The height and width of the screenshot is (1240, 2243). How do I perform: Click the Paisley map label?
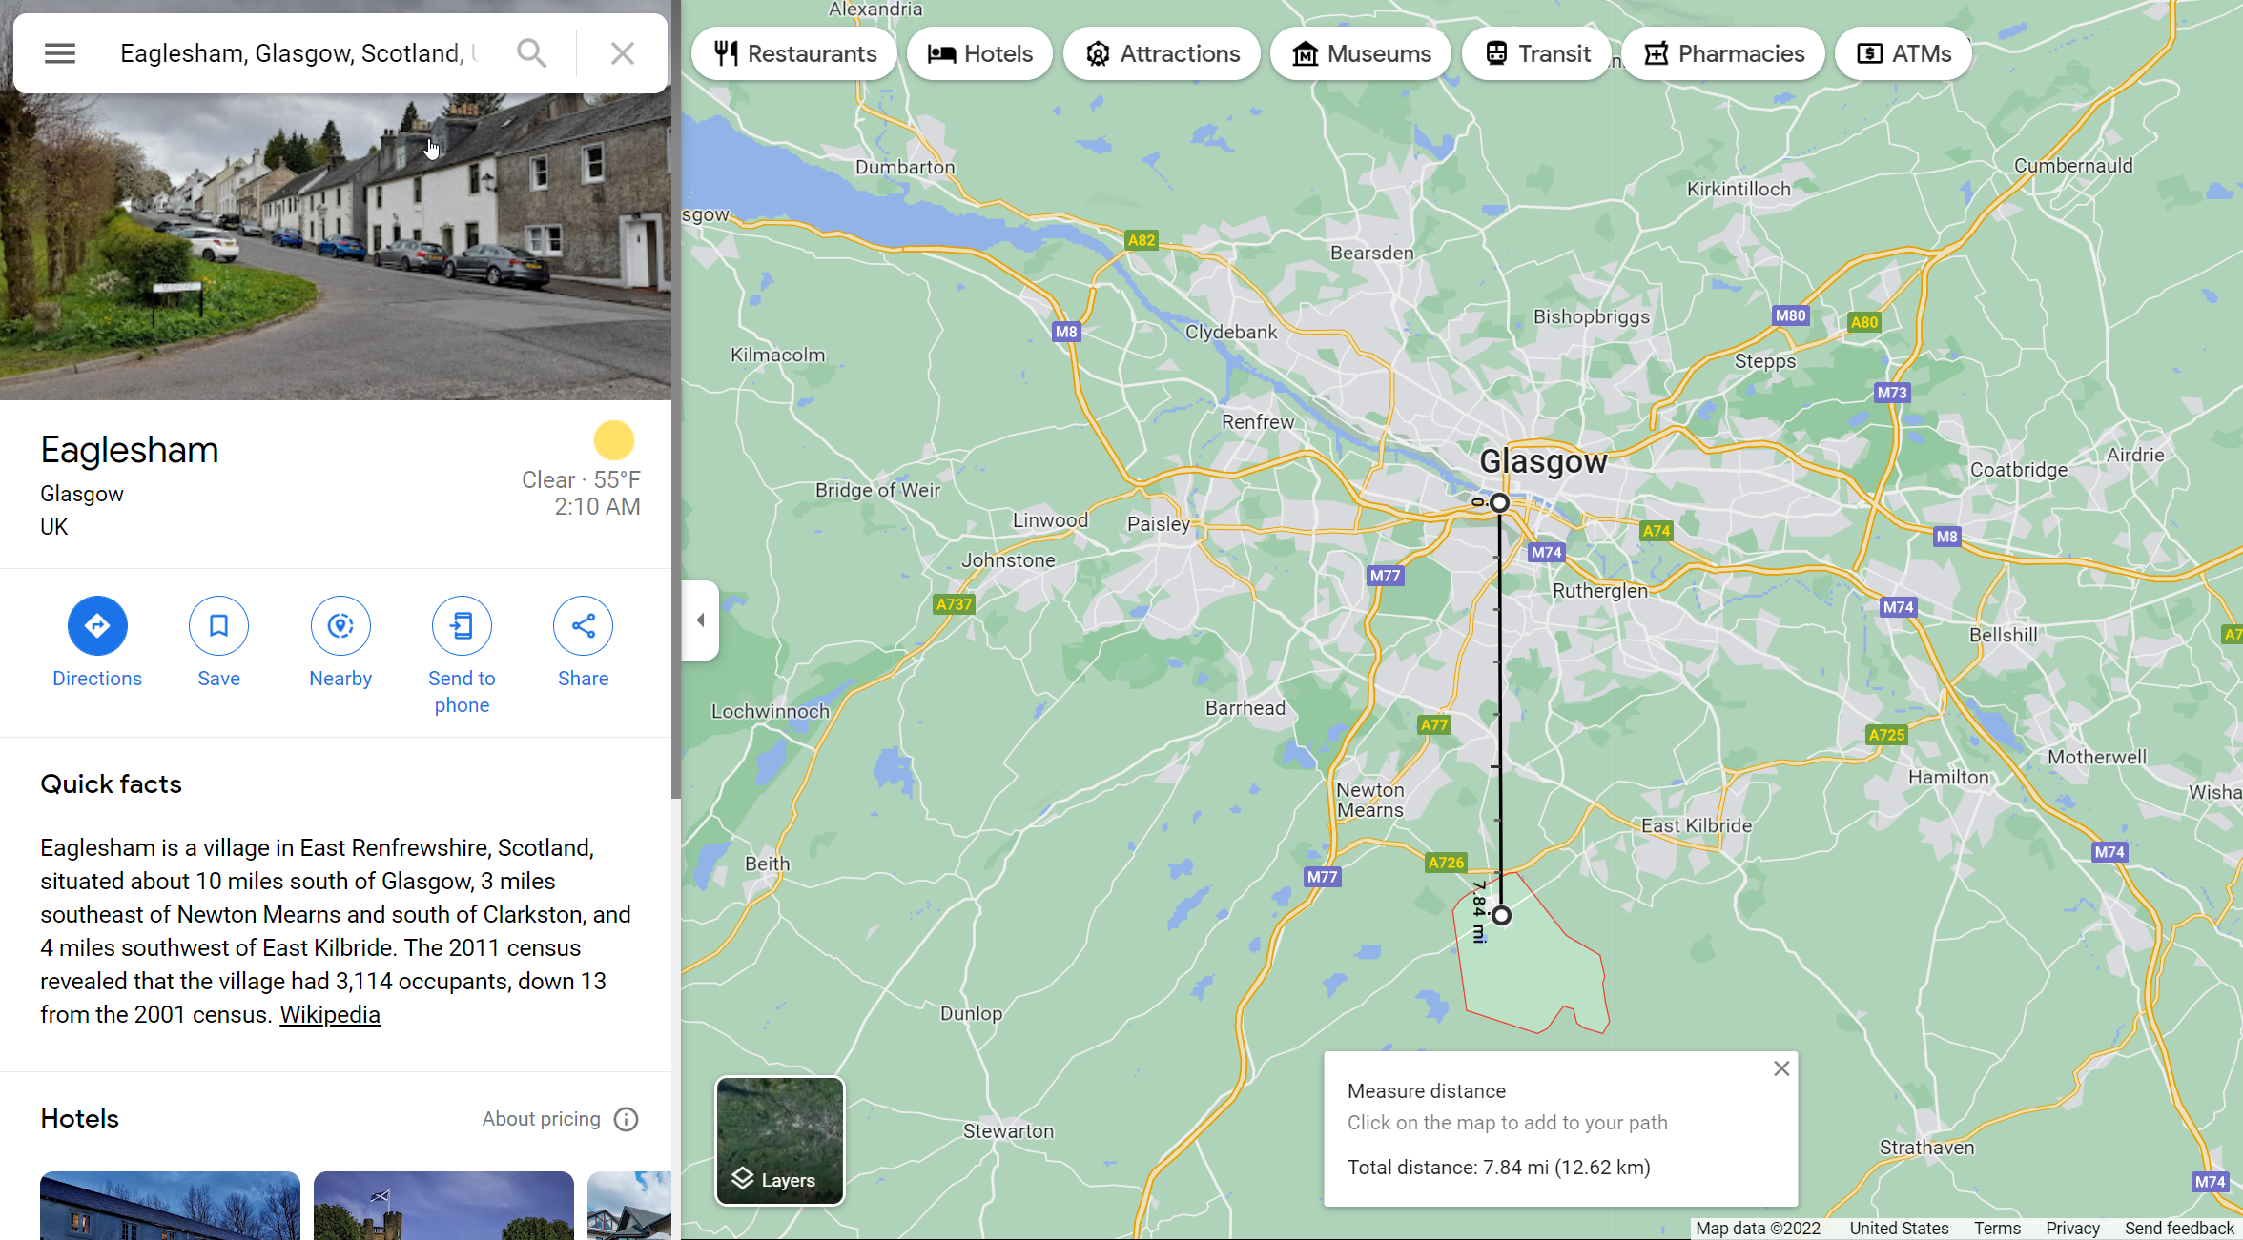coord(1159,523)
